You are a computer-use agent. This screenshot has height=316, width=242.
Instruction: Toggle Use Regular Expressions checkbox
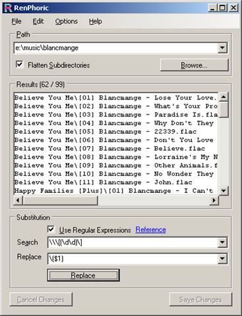point(51,230)
